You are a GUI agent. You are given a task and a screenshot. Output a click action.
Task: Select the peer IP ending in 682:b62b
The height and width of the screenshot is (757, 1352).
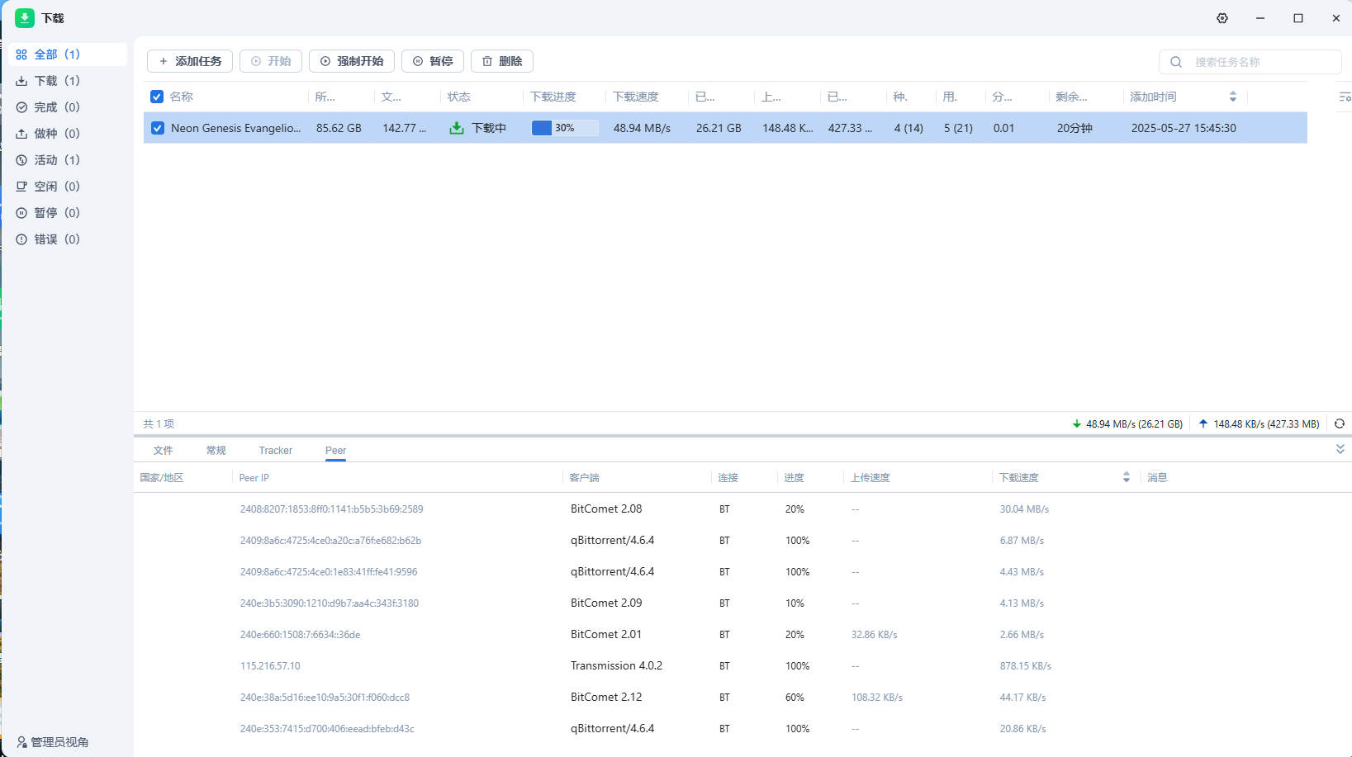[x=331, y=541]
